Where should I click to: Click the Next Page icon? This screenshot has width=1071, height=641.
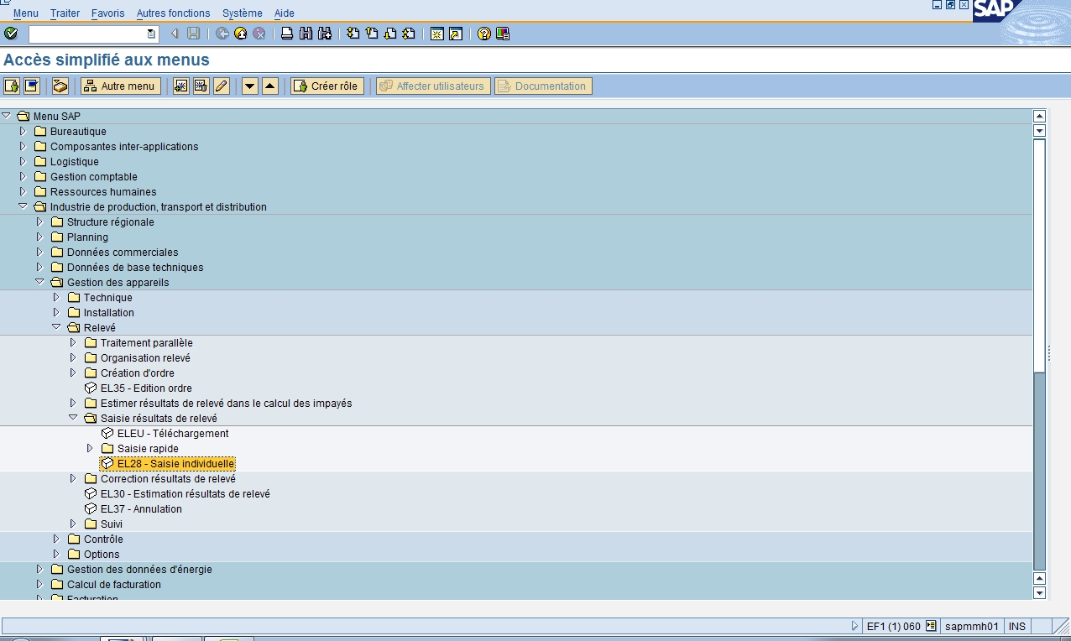[390, 34]
